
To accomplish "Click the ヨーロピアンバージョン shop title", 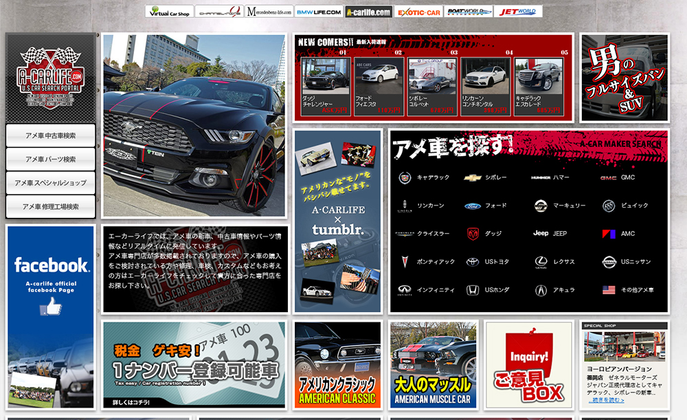I will pyautogui.click(x=619, y=369).
